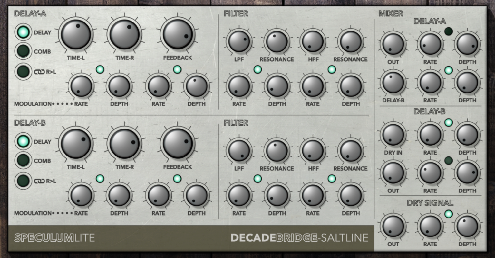
Task: Click the MIXER section heading
Action: coord(391,14)
